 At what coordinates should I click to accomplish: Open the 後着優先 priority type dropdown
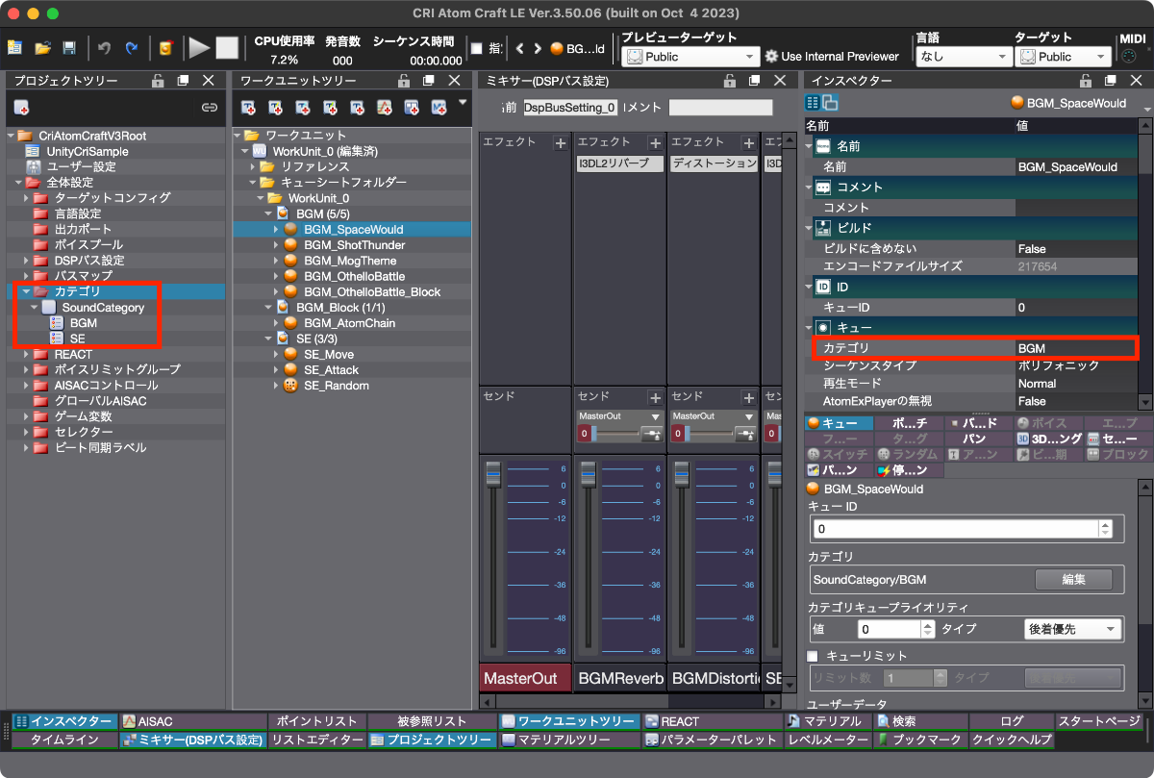(1072, 629)
